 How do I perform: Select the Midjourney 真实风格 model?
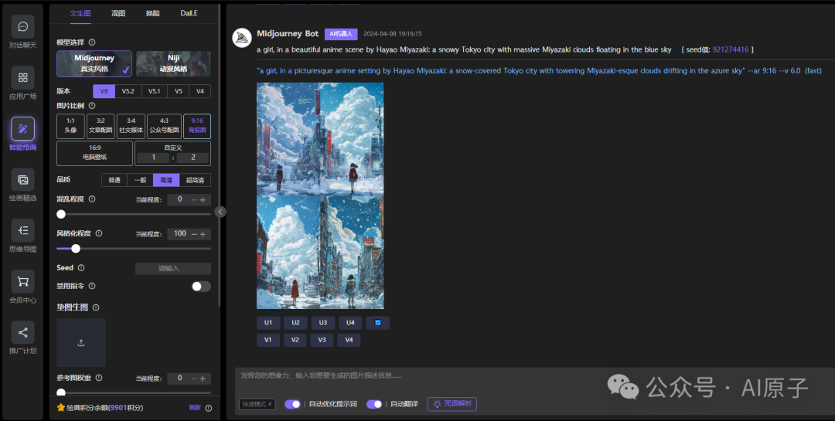coord(94,64)
